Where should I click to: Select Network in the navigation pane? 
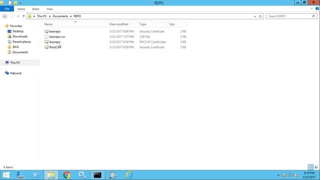[x=15, y=73]
